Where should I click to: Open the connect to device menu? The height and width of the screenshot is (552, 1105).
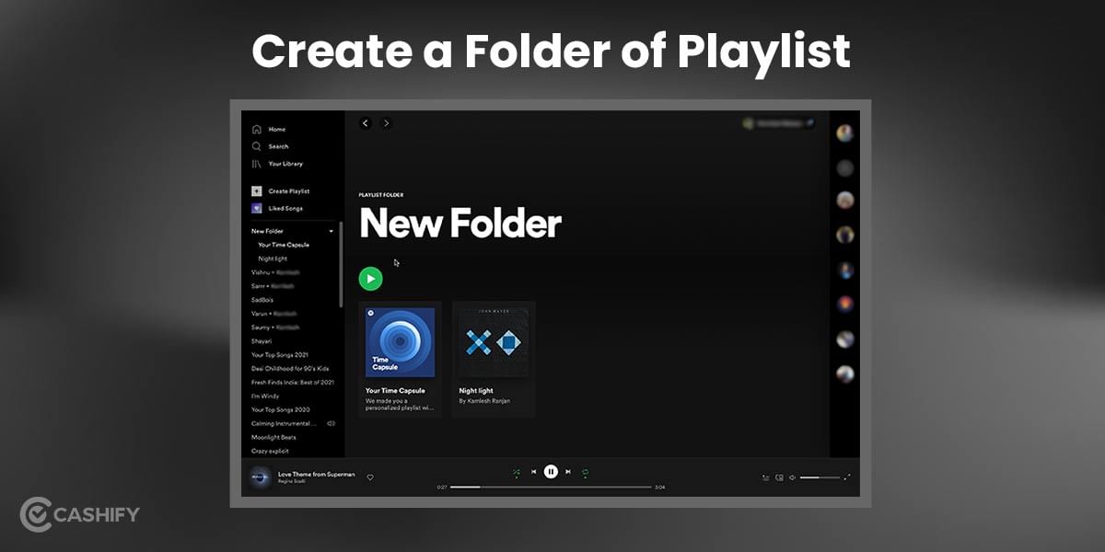tap(779, 477)
